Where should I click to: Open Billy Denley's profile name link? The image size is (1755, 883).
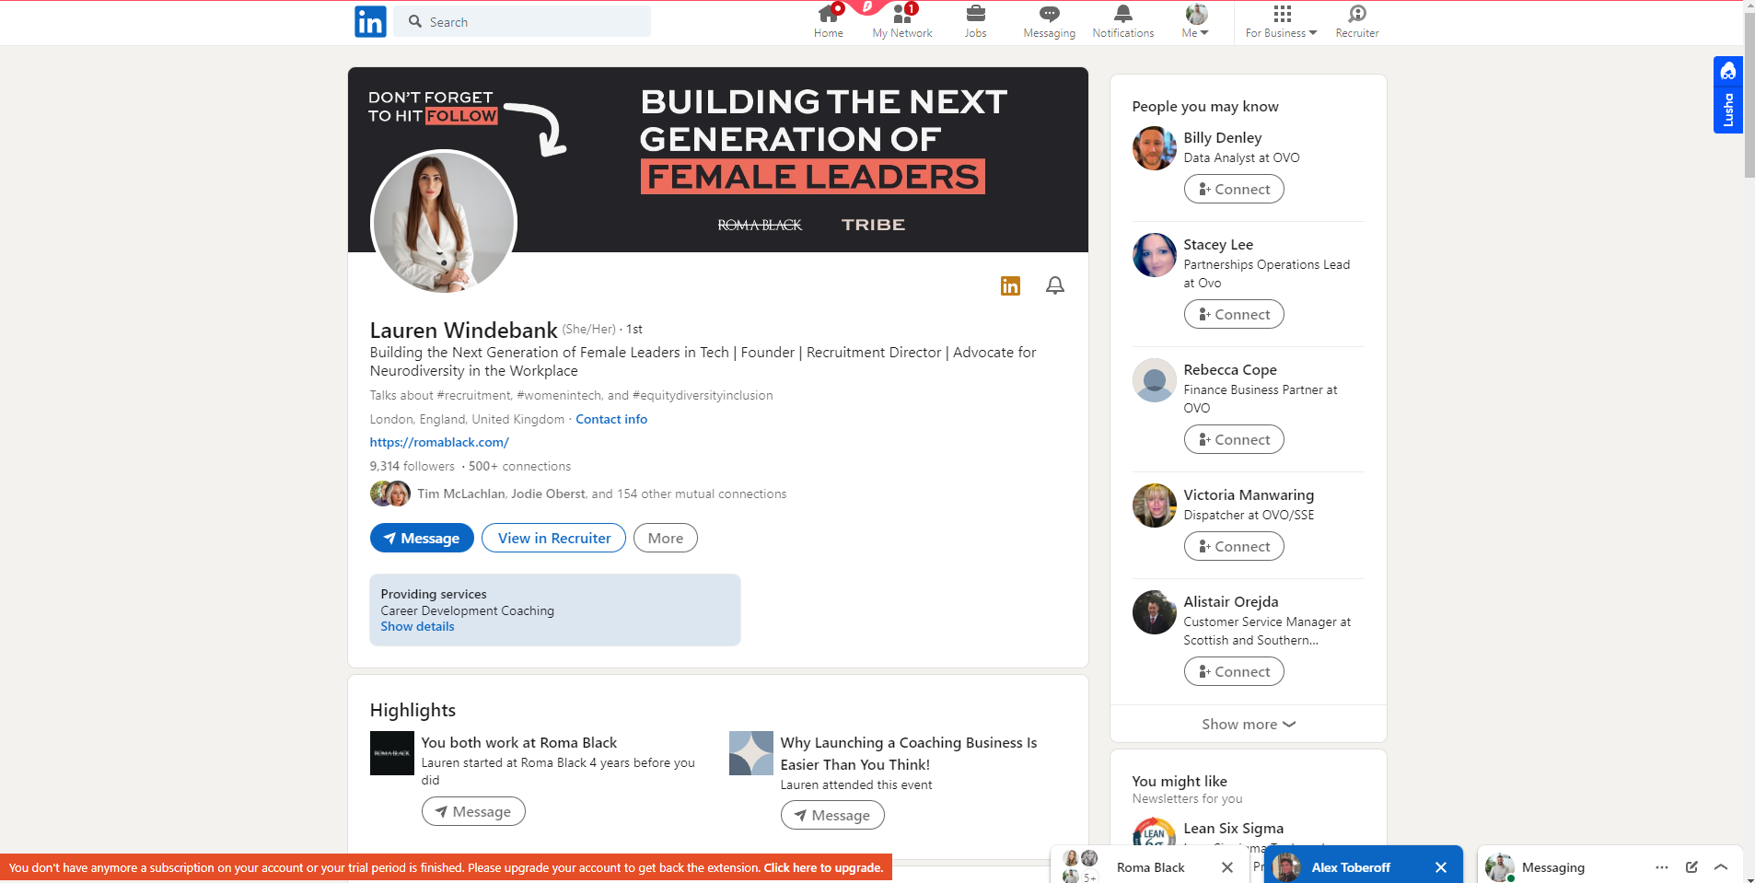point(1223,137)
